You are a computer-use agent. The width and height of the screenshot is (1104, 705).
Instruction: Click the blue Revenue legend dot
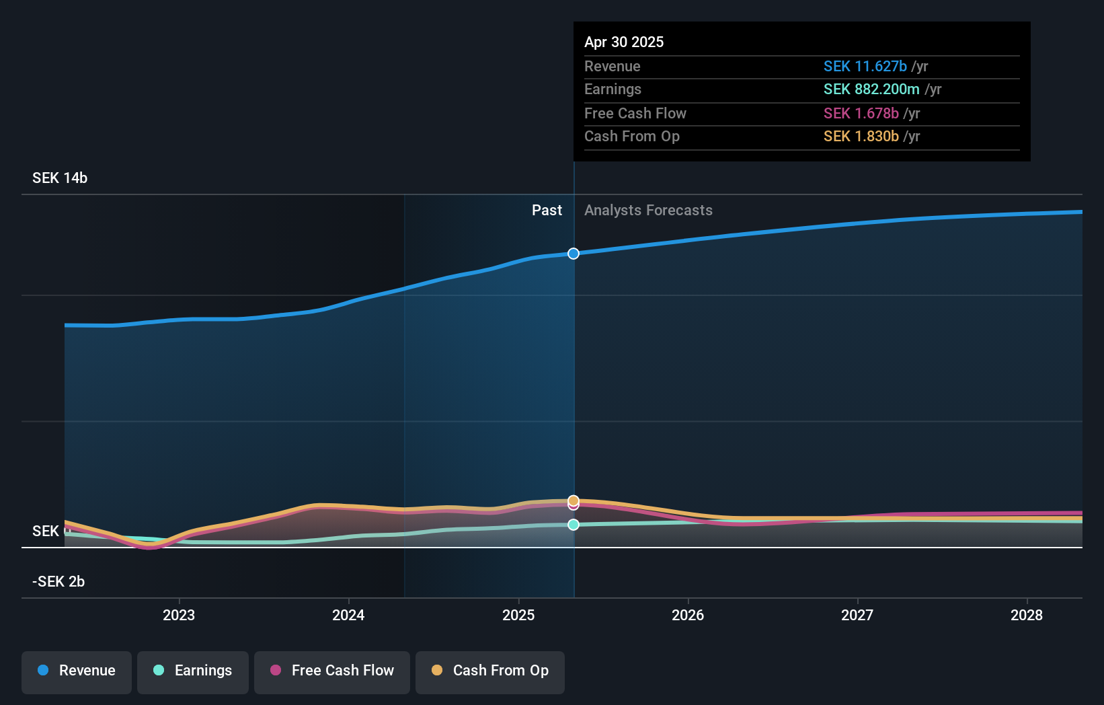pyautogui.click(x=43, y=670)
